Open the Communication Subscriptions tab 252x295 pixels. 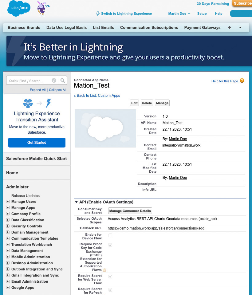coord(149,27)
